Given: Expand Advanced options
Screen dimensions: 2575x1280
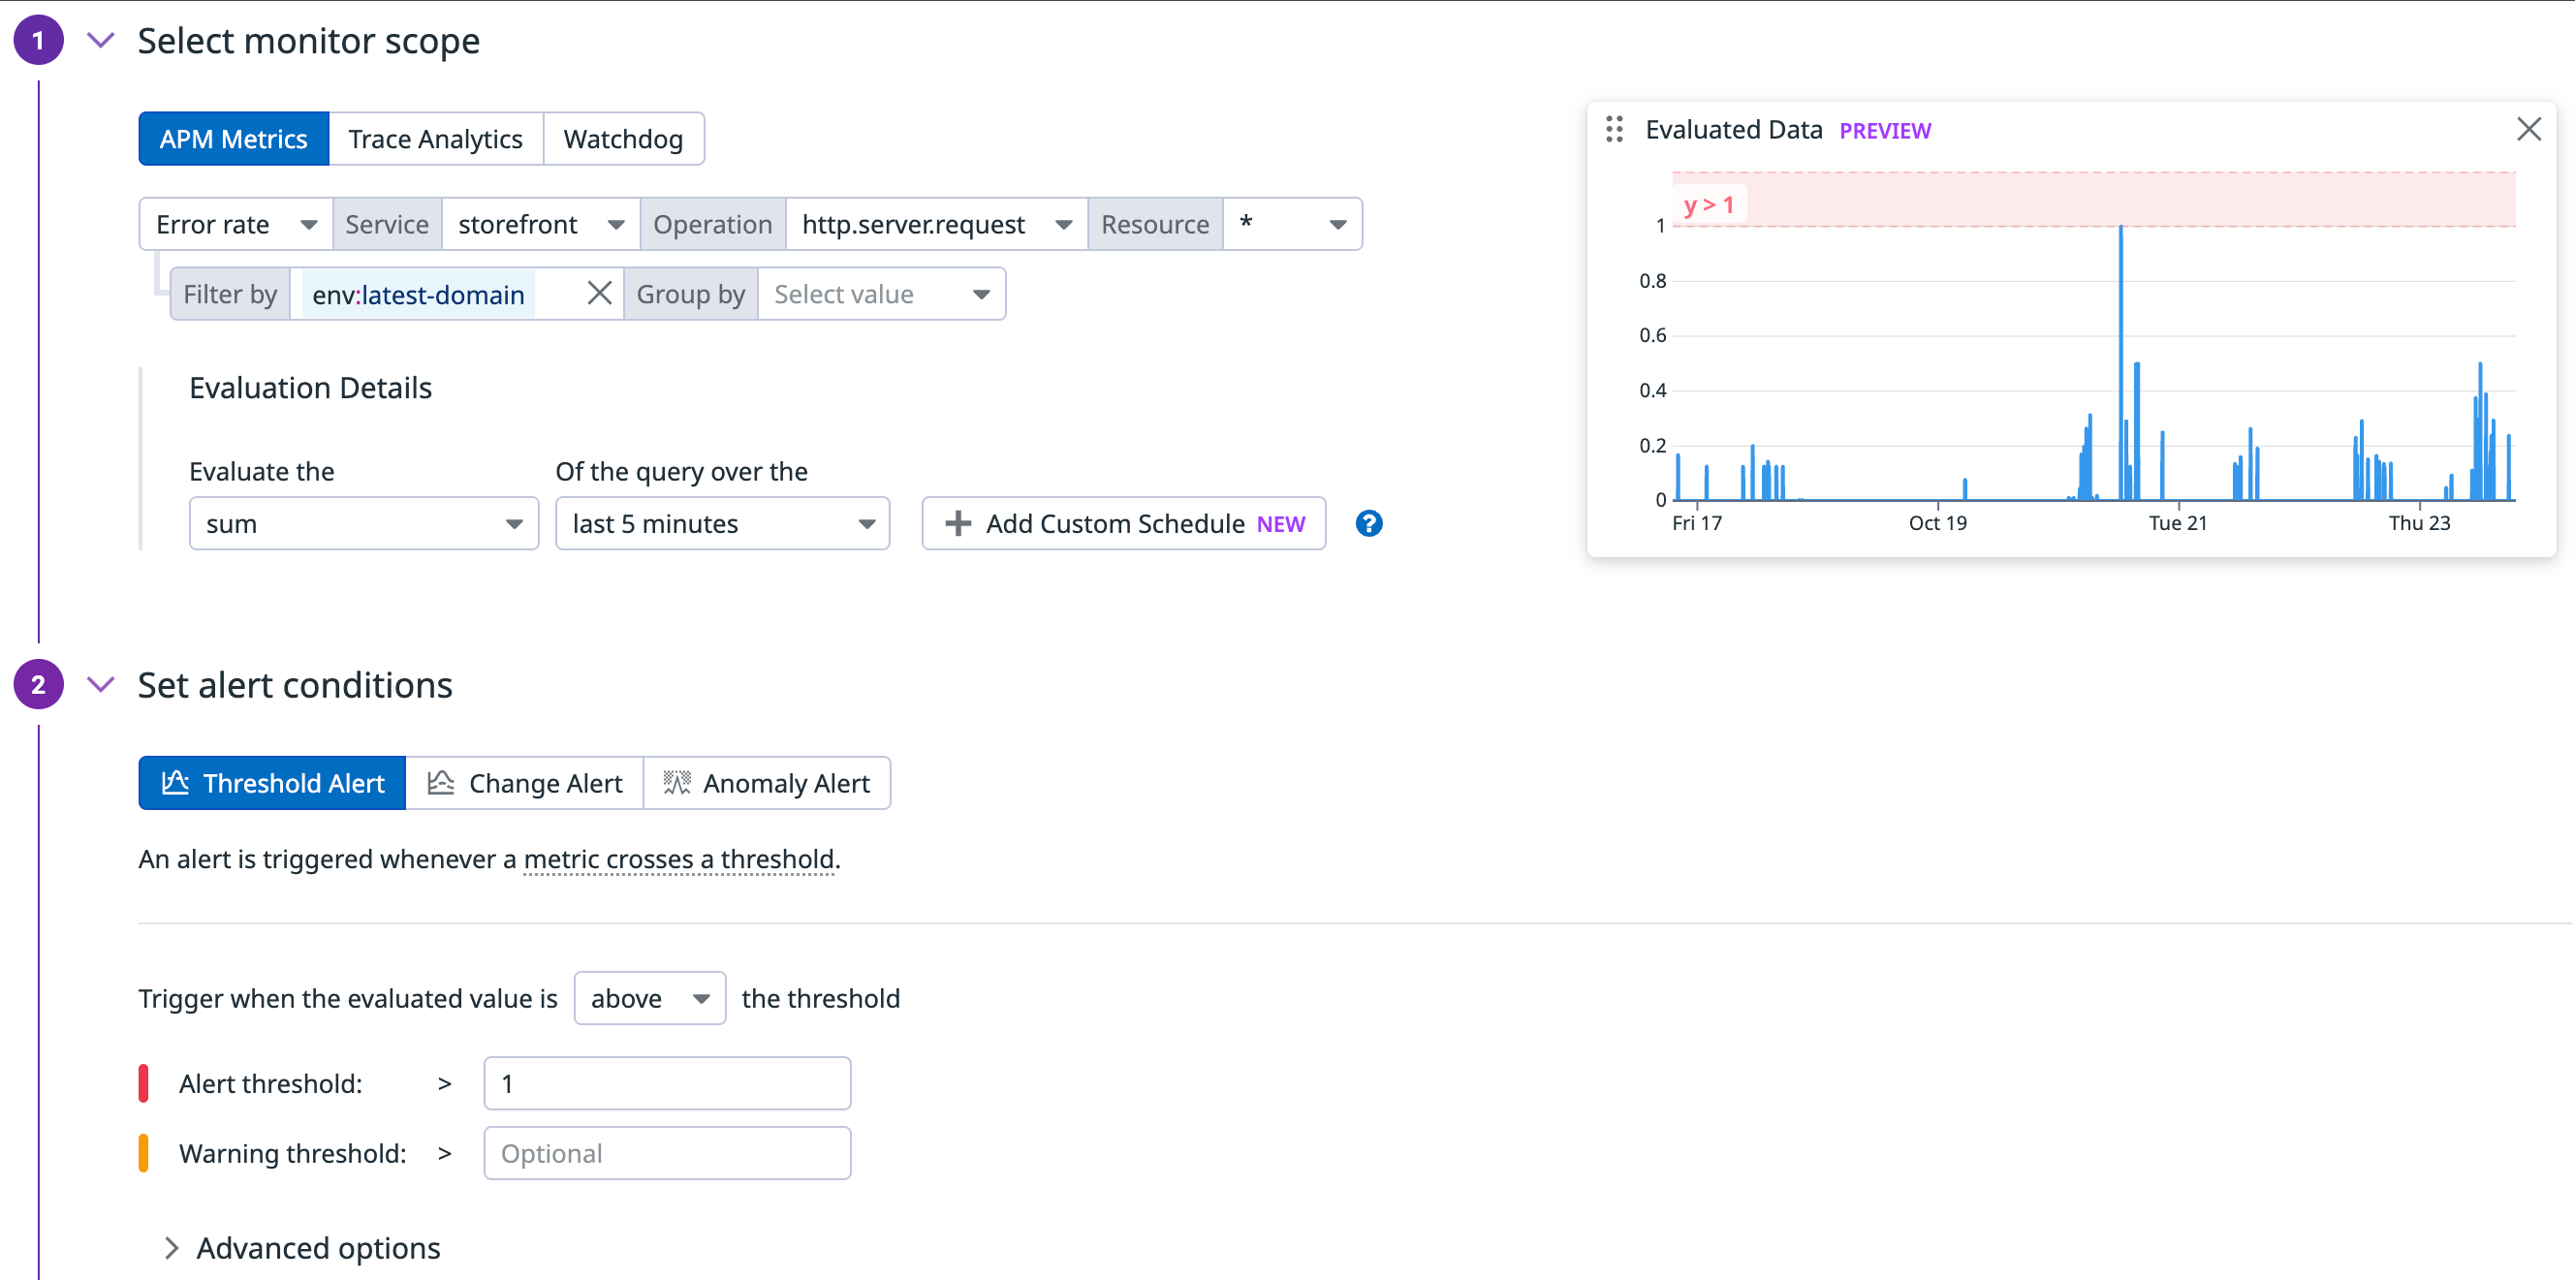Looking at the screenshot, I should (301, 1248).
